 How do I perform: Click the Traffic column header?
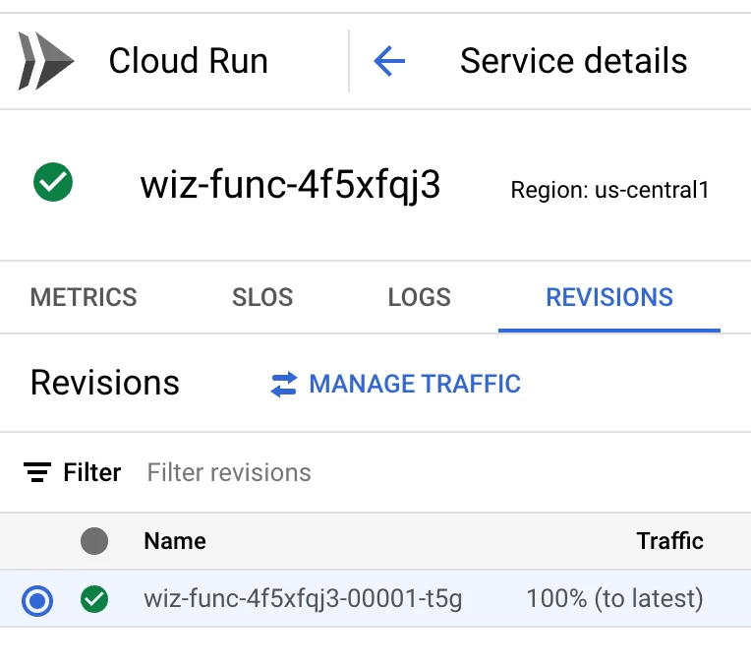coord(670,541)
